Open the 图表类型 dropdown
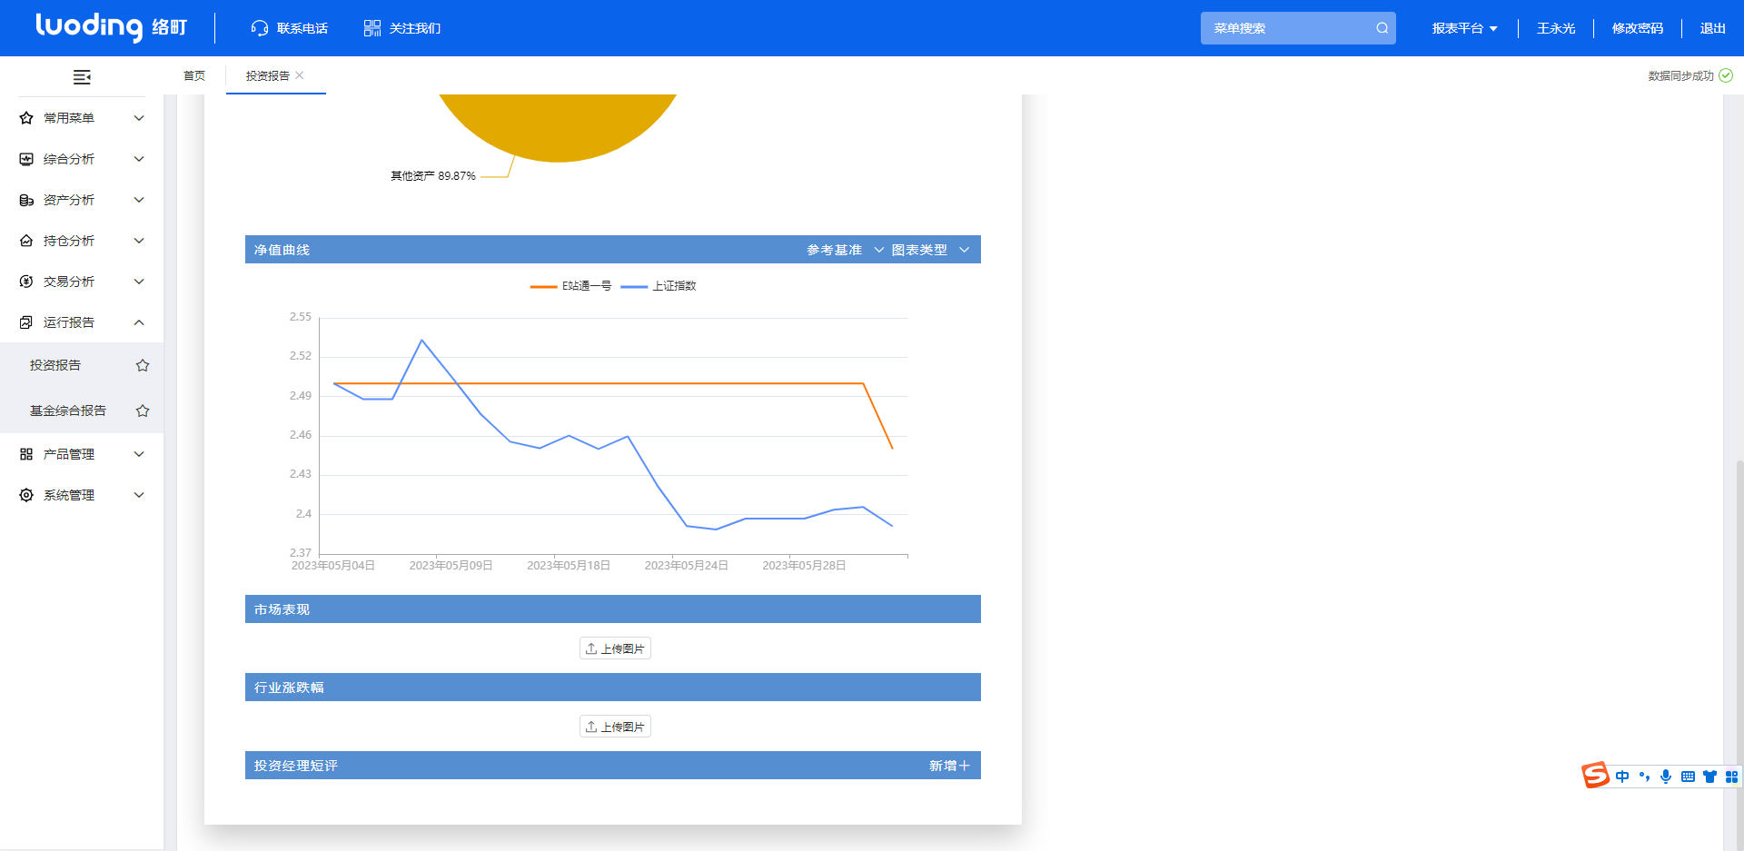 click(x=930, y=250)
